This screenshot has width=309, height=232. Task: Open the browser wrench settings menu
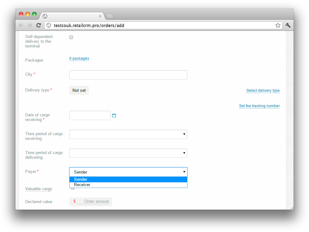(288, 25)
